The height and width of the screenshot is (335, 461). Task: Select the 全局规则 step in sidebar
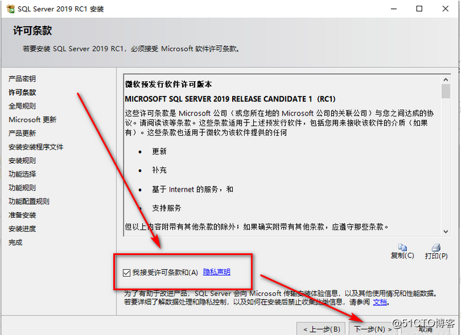point(22,106)
